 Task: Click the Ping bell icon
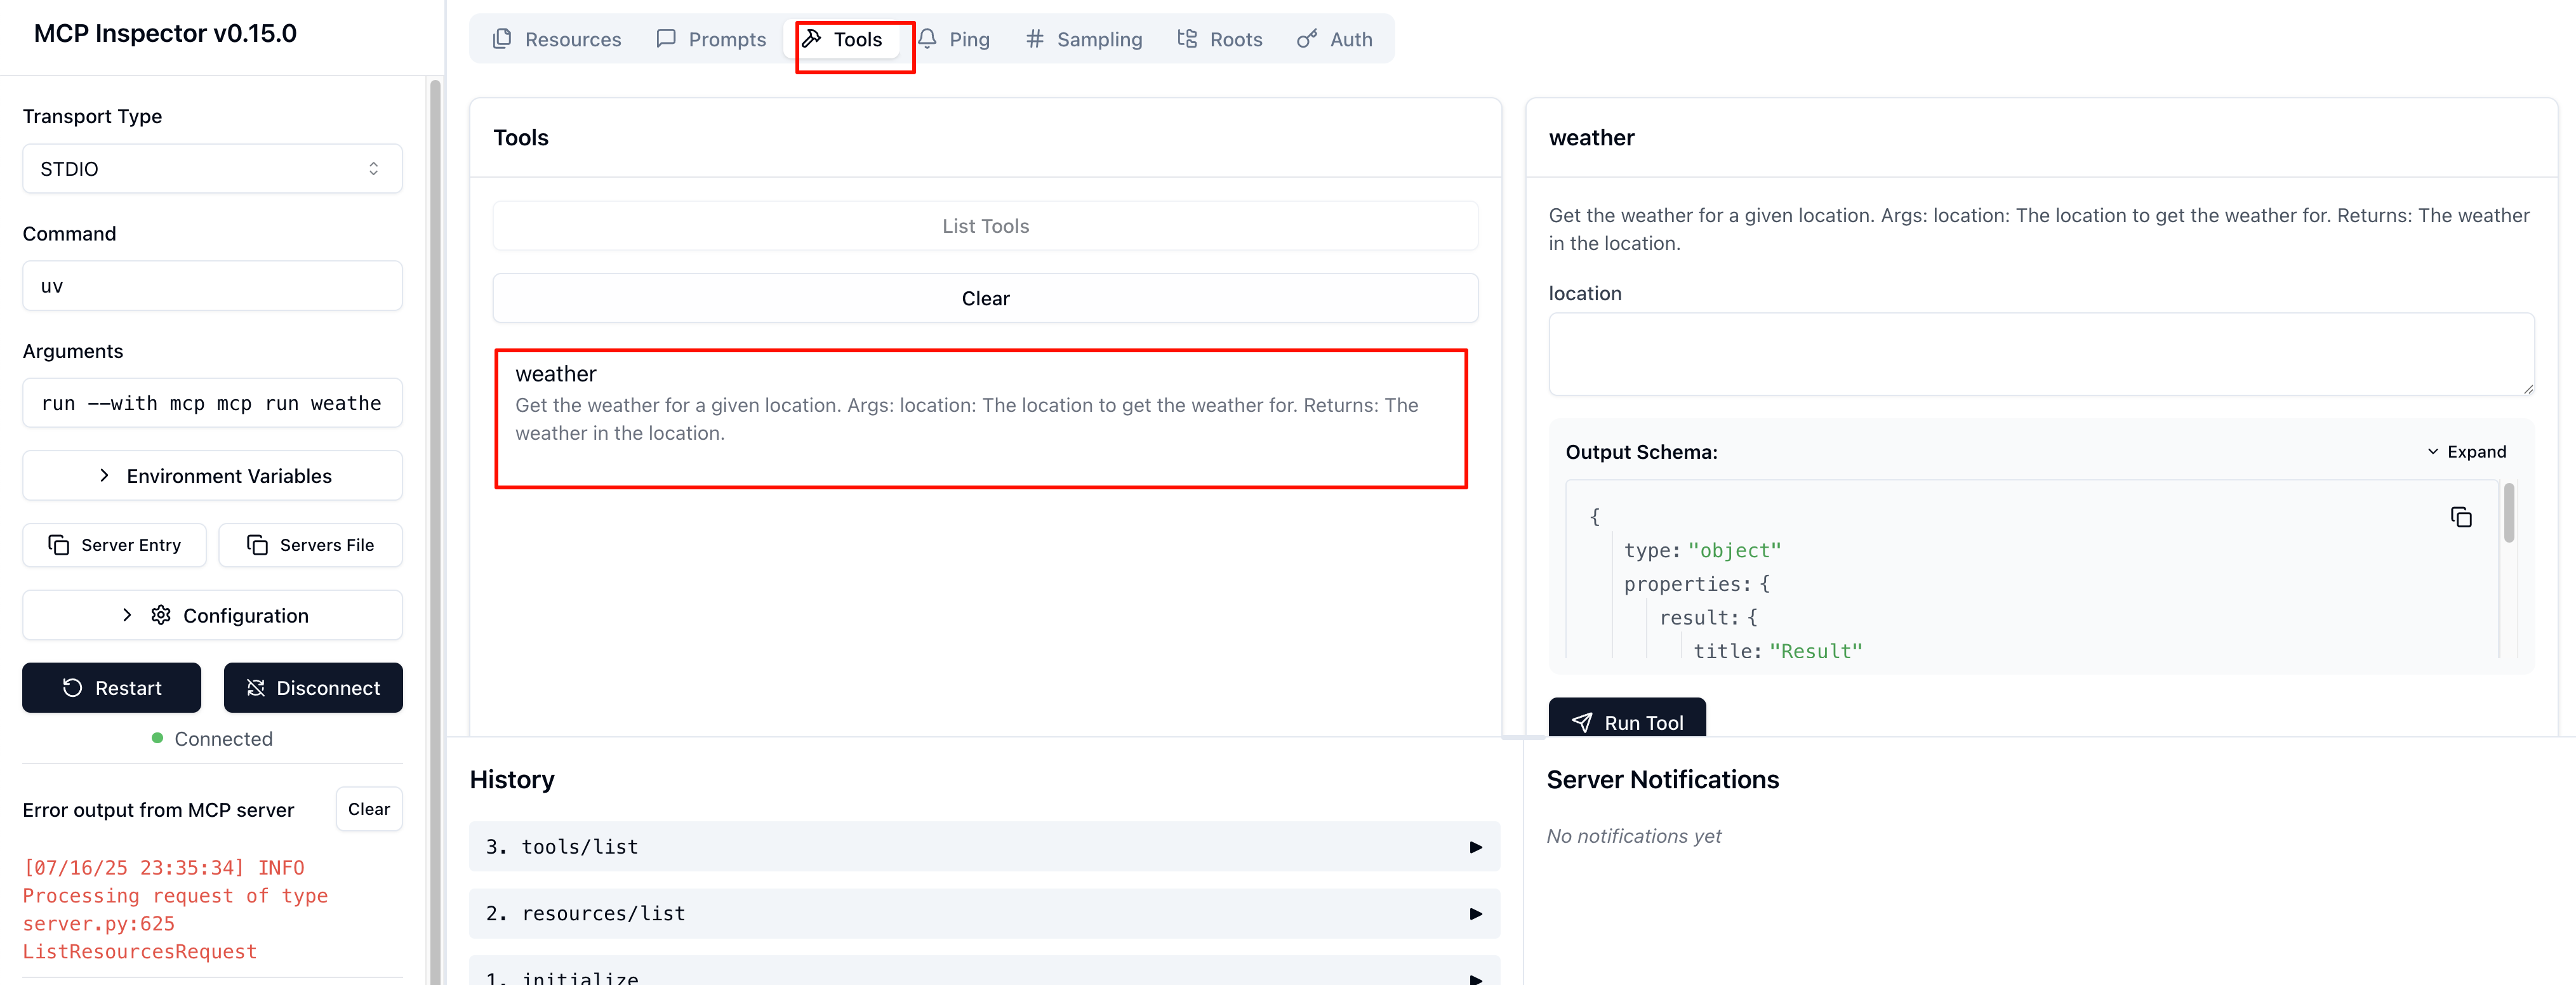928,39
